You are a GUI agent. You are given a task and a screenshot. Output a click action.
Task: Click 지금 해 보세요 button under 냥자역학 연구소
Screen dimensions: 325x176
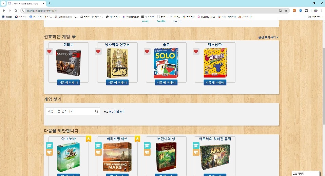click(117, 83)
